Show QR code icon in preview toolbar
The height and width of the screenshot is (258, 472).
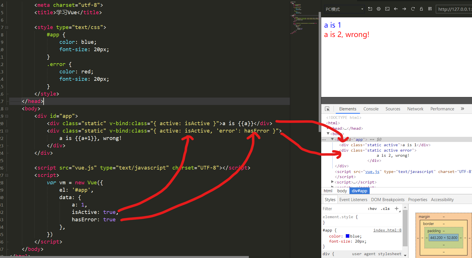pos(430,9)
